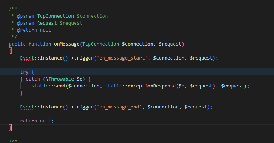Click the try keyword on highlighted line
Screen dimensions: 274x143
[24, 72]
